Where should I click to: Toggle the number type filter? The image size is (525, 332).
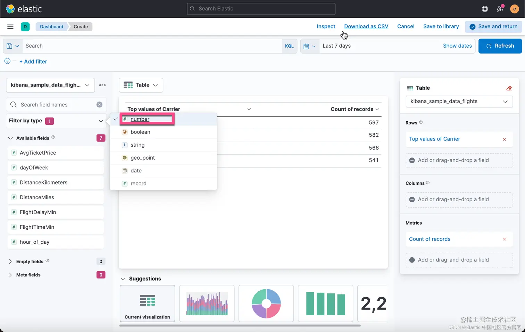point(163,119)
